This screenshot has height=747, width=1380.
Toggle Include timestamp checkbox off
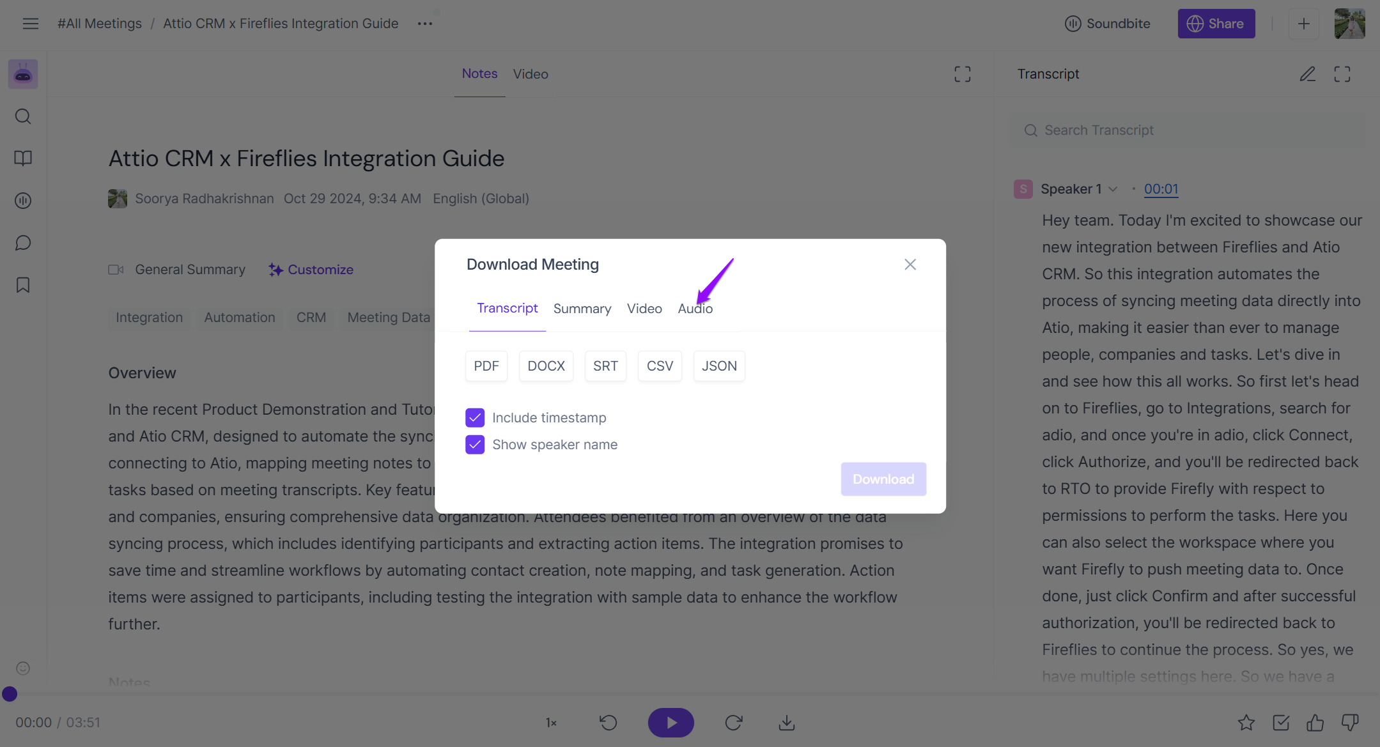[474, 418]
